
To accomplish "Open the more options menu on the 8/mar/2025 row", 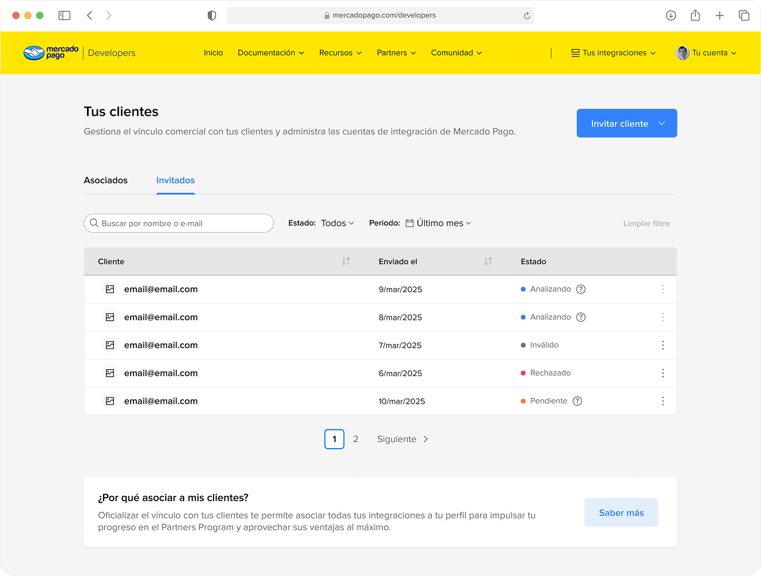I will click(x=663, y=317).
